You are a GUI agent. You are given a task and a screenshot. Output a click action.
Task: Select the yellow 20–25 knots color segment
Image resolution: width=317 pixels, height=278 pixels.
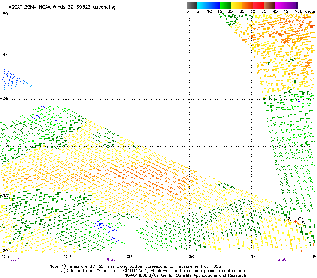(x=236, y=5)
